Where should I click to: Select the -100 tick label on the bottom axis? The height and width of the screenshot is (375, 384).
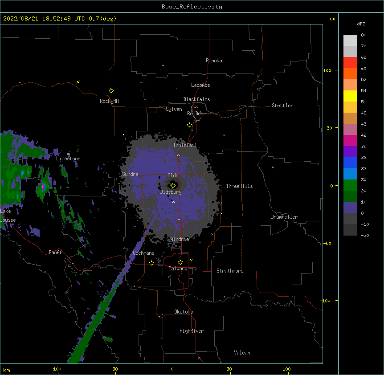[56, 369]
